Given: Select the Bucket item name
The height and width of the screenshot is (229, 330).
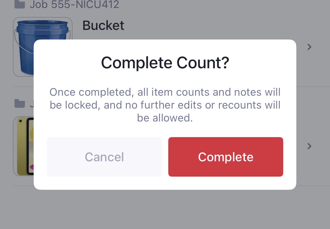Looking at the screenshot, I should pos(103,26).
